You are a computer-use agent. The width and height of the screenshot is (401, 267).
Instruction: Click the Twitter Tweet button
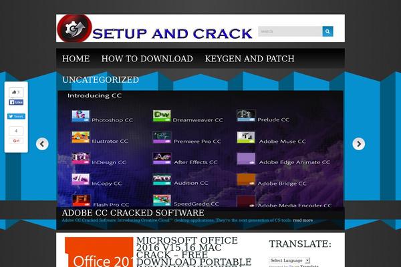[x=16, y=116]
